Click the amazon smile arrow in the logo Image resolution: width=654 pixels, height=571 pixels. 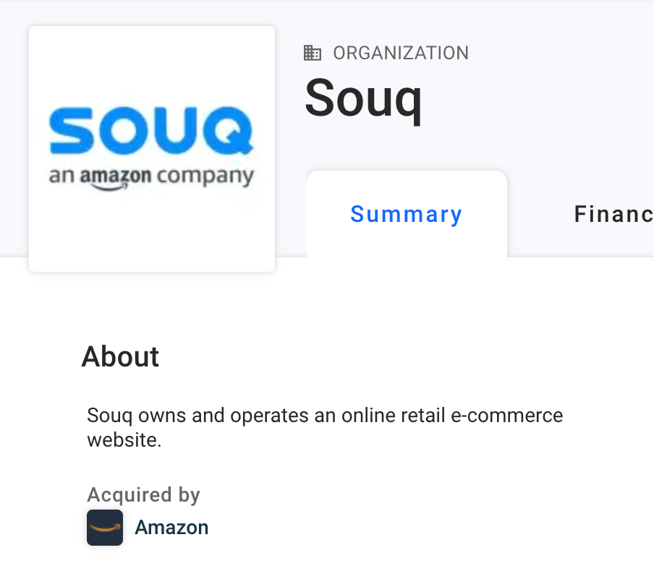(109, 185)
